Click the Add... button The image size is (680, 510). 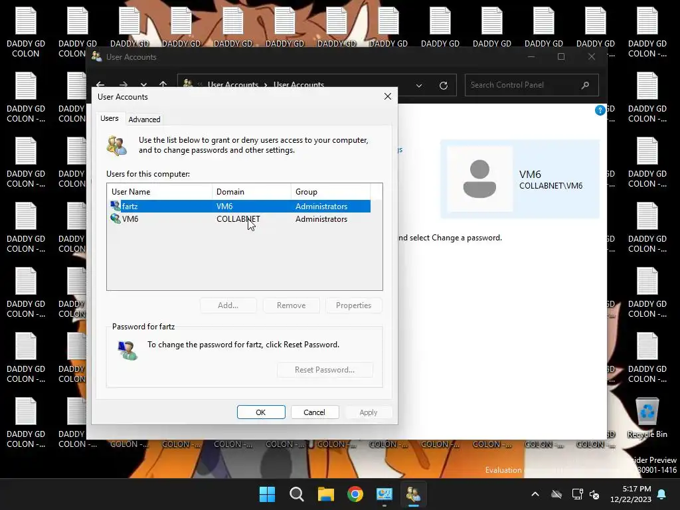[228, 305]
